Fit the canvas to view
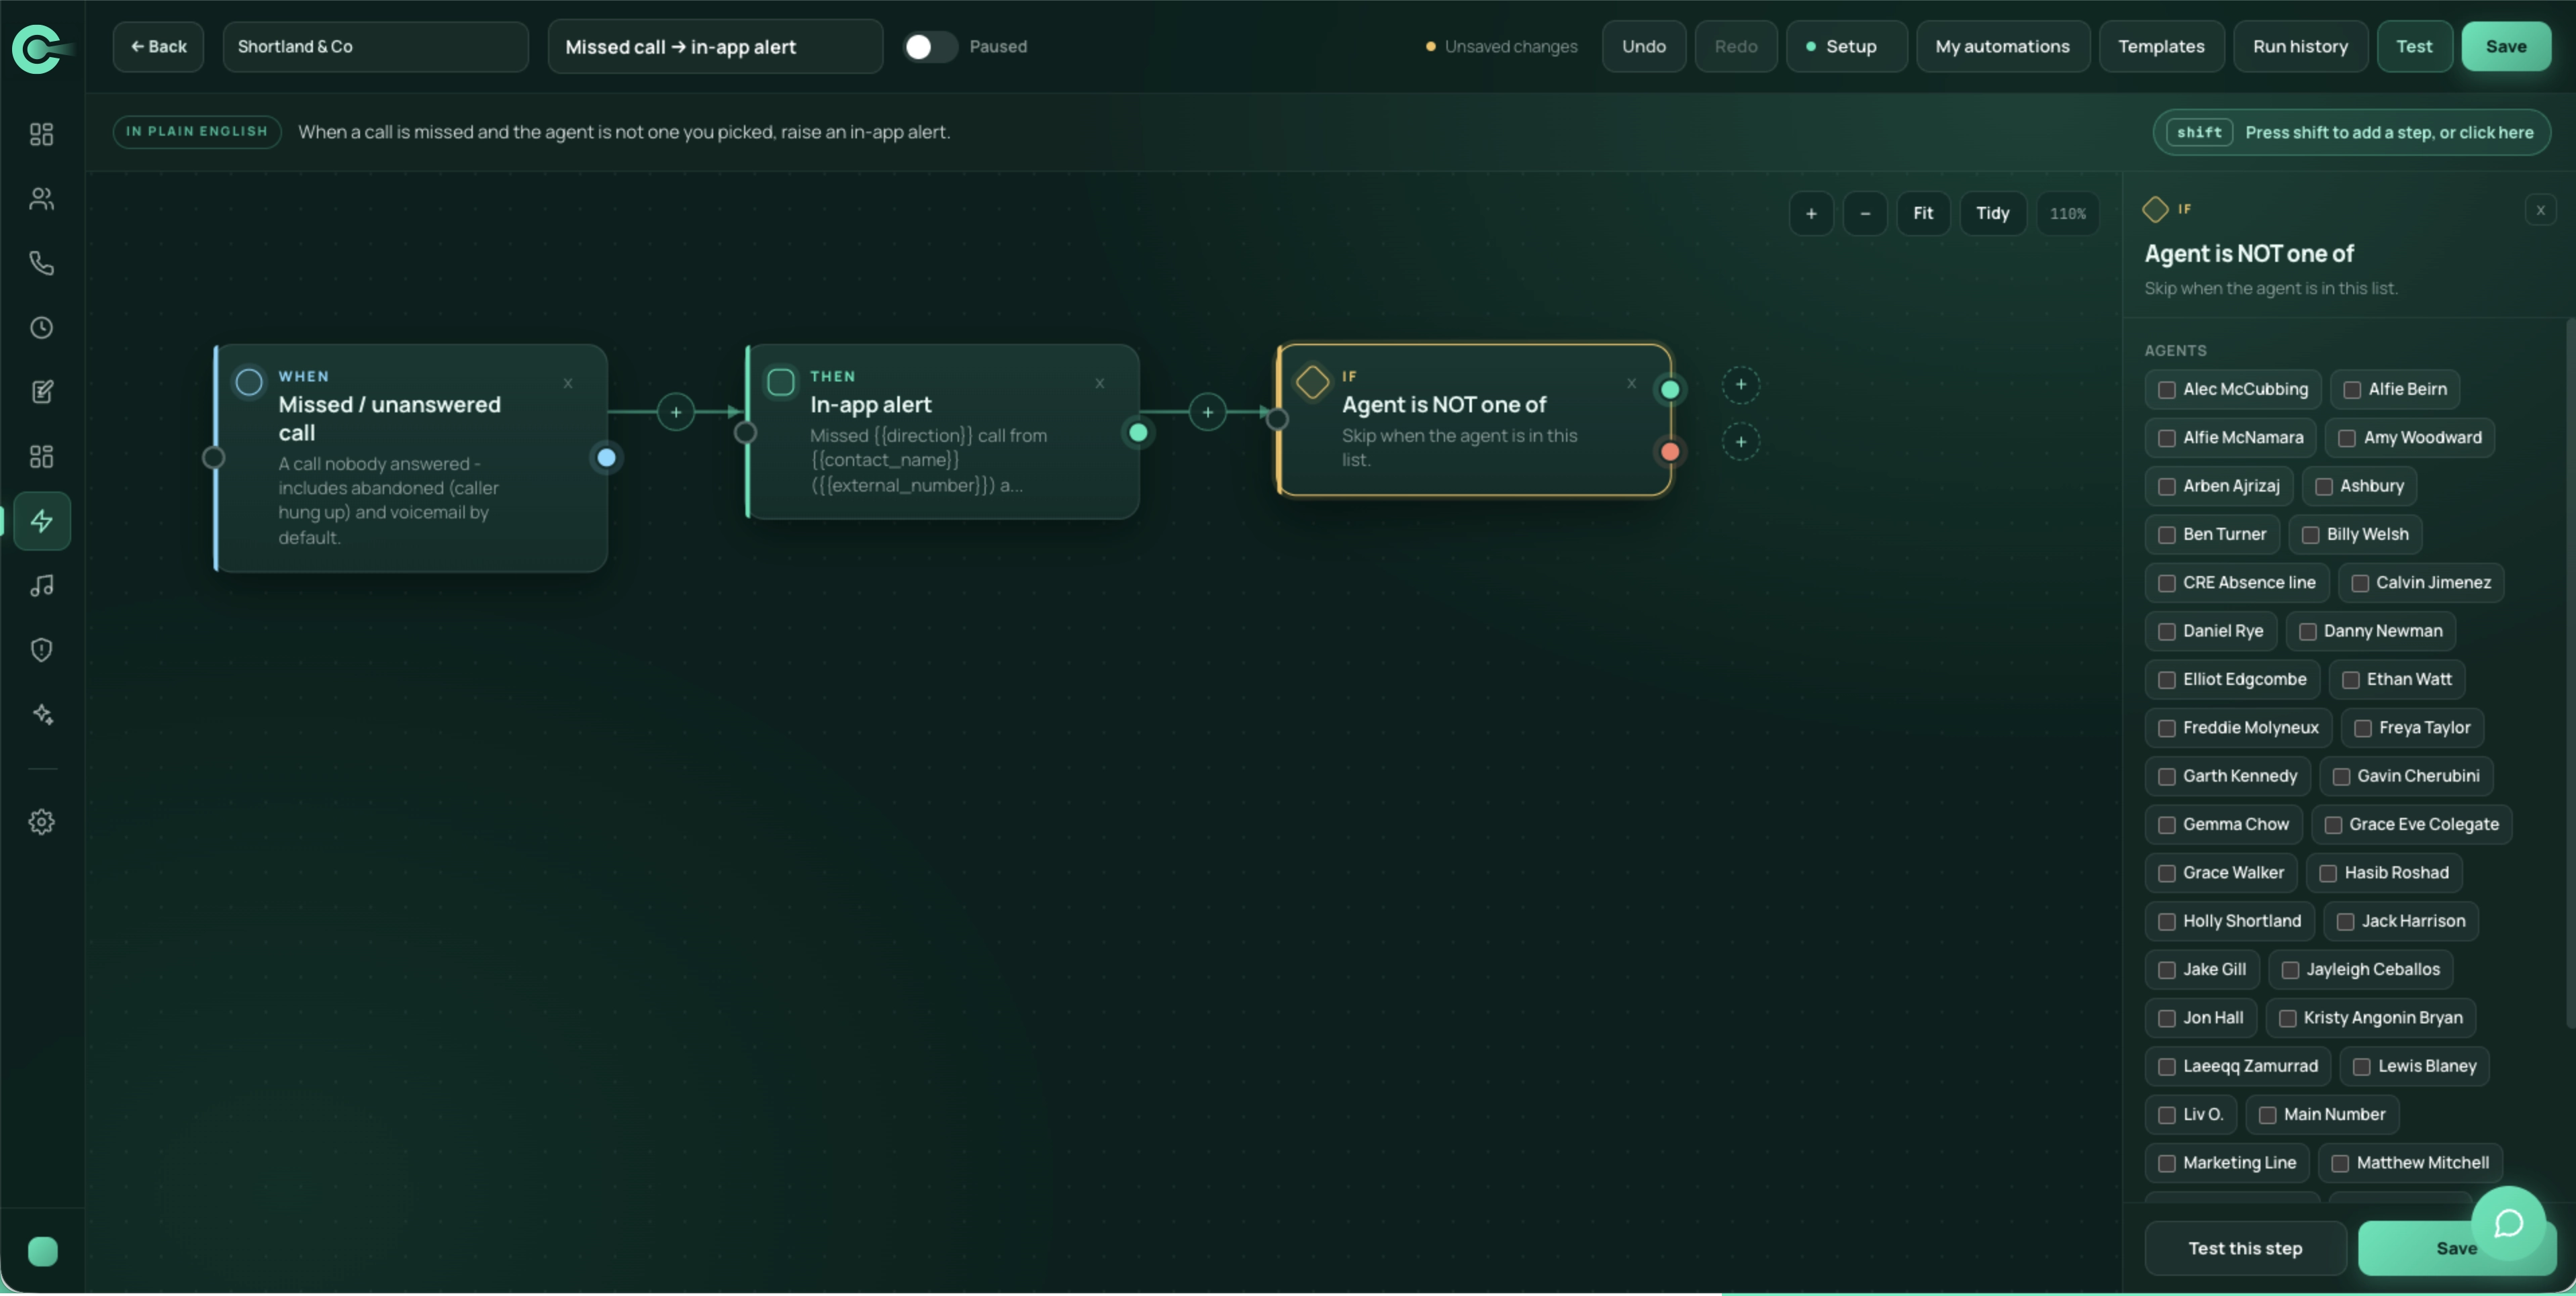 pyautogui.click(x=1923, y=213)
